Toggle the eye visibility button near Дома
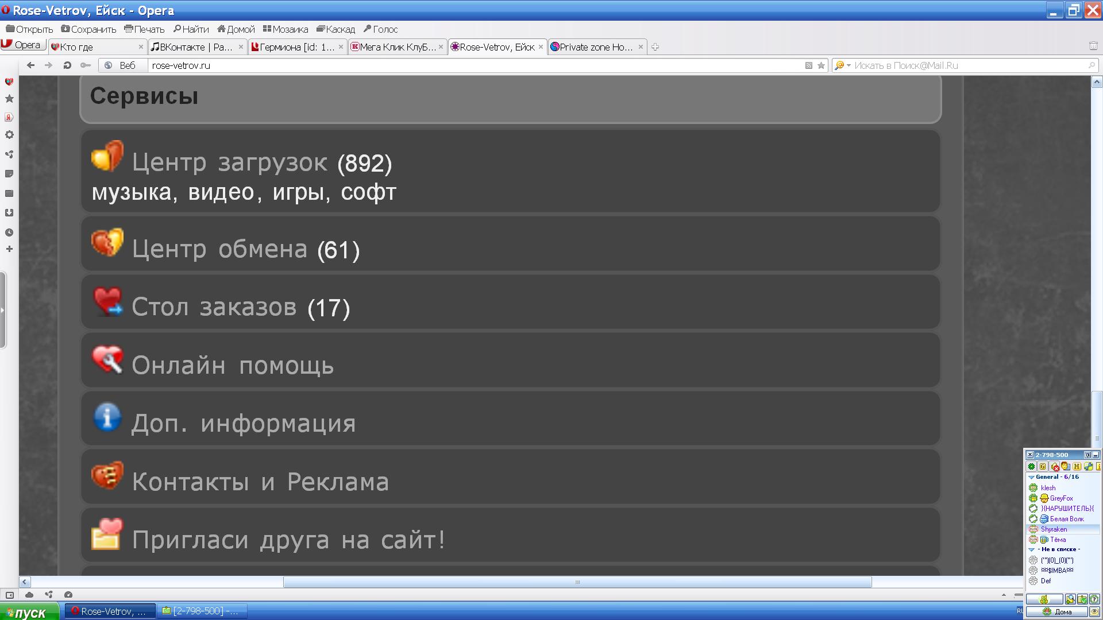Screen dimensions: 1103x620 tap(1094, 612)
